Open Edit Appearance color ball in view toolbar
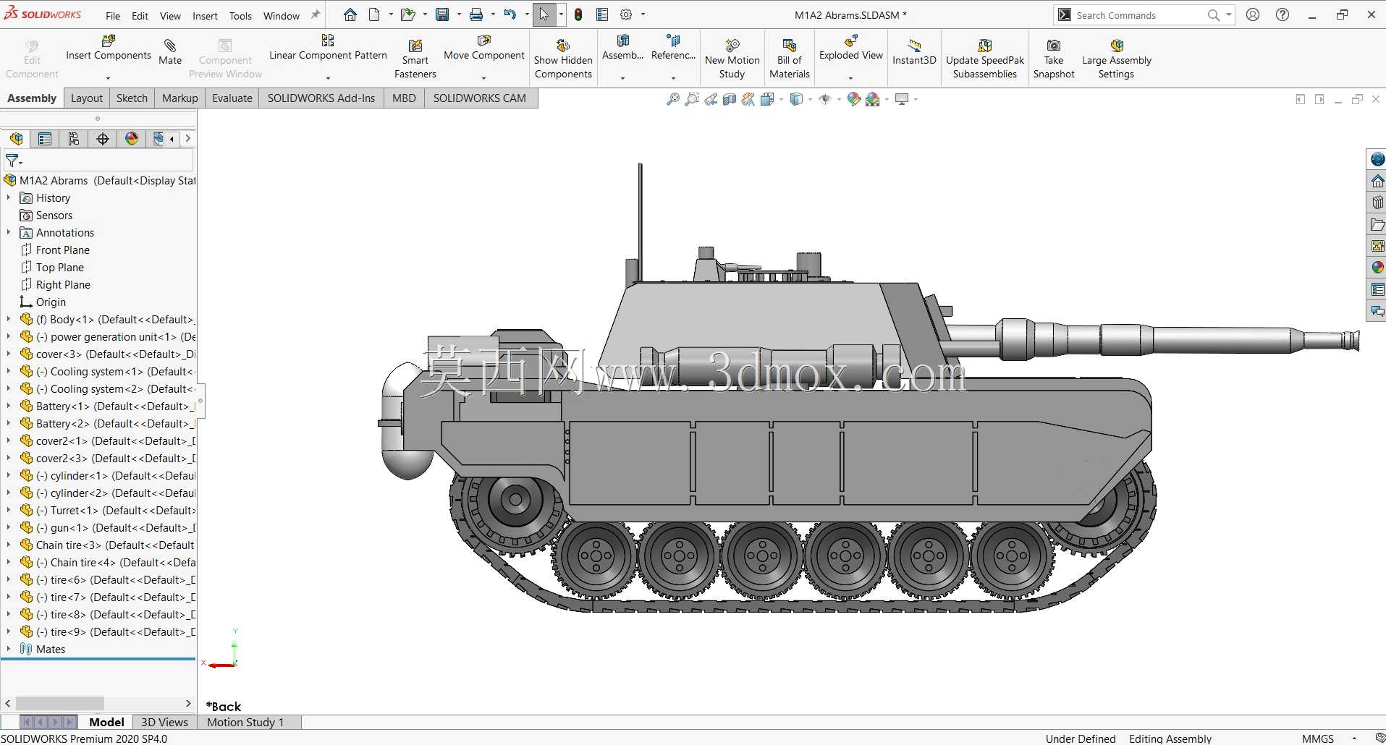Viewport: 1386px width, 745px height. (854, 99)
